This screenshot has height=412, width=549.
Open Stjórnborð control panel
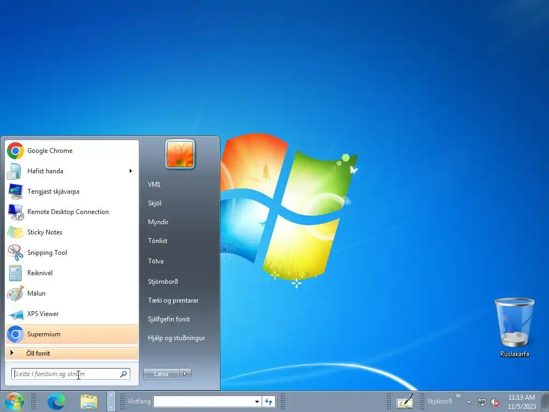click(163, 282)
